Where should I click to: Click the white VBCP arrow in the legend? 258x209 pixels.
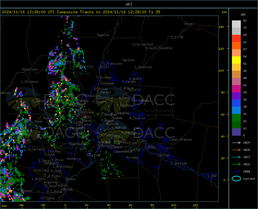[x=236, y=143]
